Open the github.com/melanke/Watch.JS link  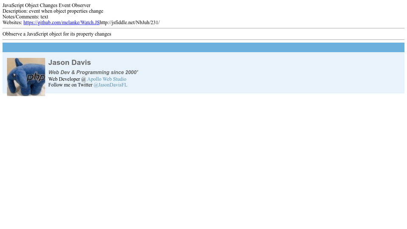pyautogui.click(x=61, y=22)
